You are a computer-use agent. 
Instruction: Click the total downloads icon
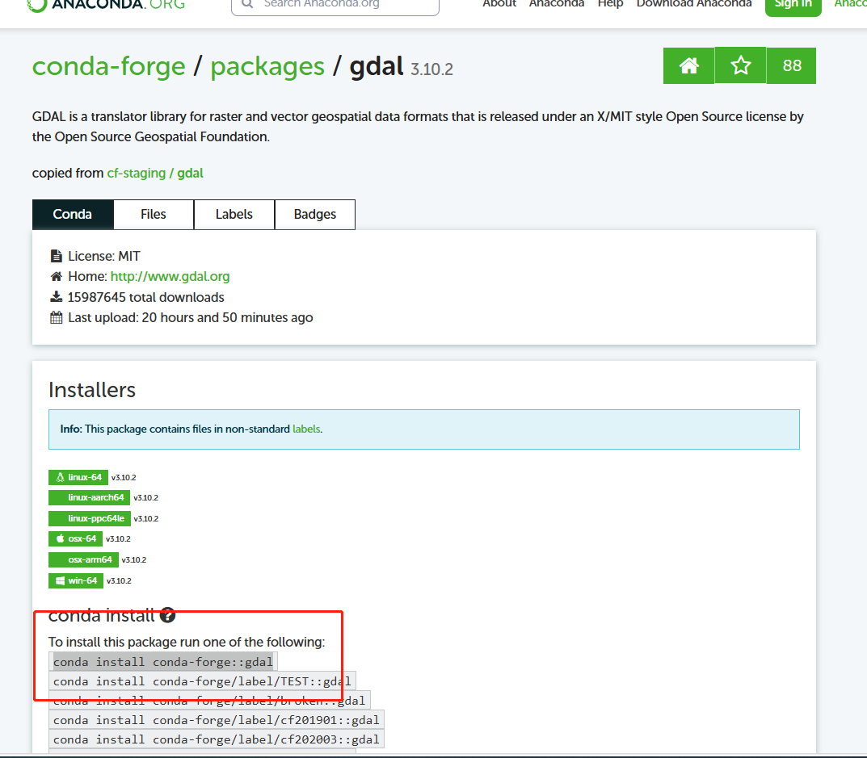[56, 297]
